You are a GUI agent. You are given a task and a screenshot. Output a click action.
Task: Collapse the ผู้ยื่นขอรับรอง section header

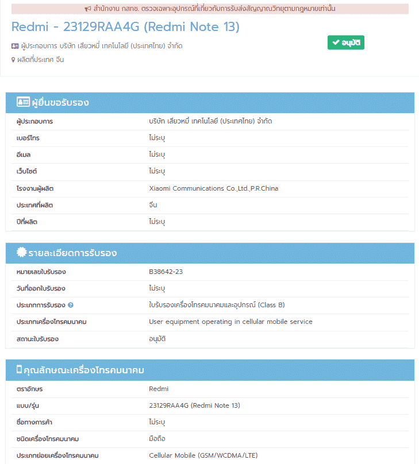click(210, 103)
